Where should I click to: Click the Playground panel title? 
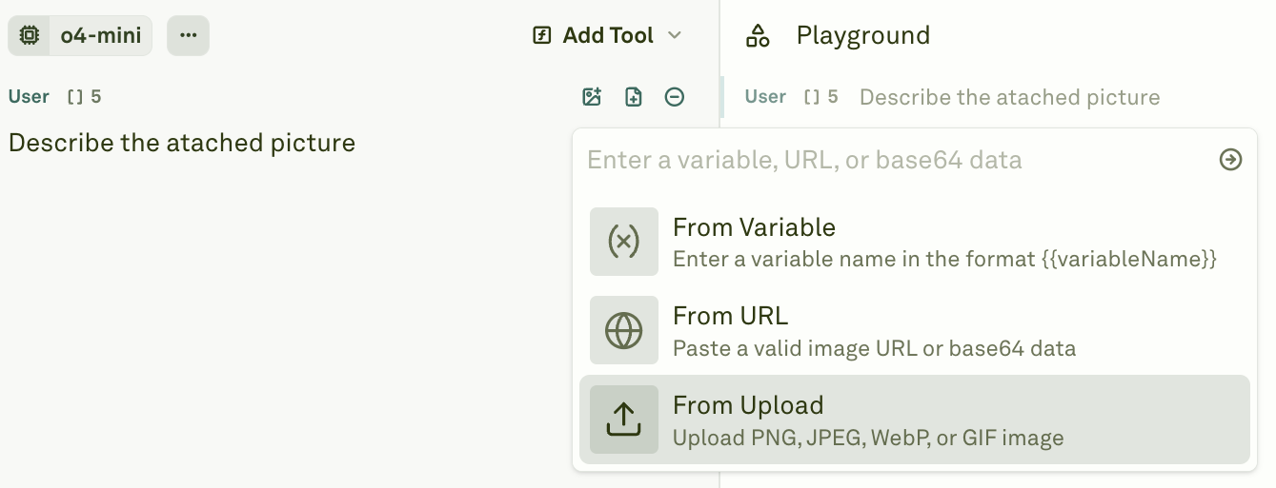tap(863, 36)
